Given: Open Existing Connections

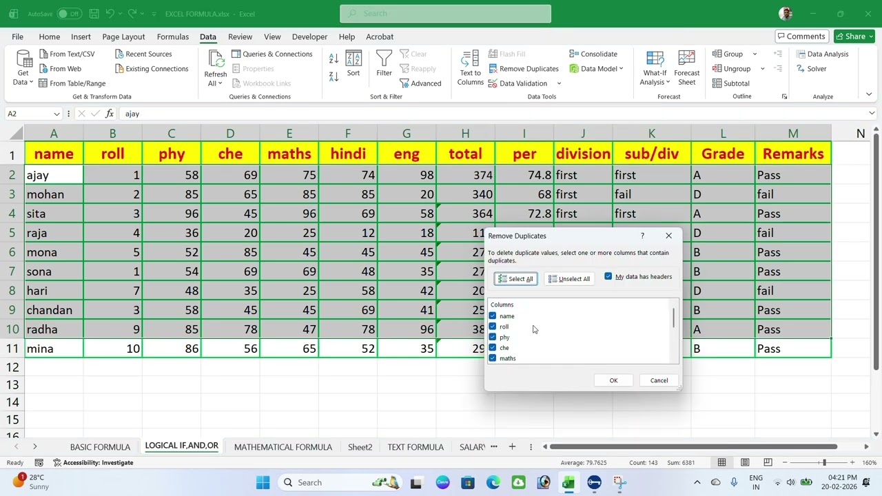Looking at the screenshot, I should tap(152, 69).
